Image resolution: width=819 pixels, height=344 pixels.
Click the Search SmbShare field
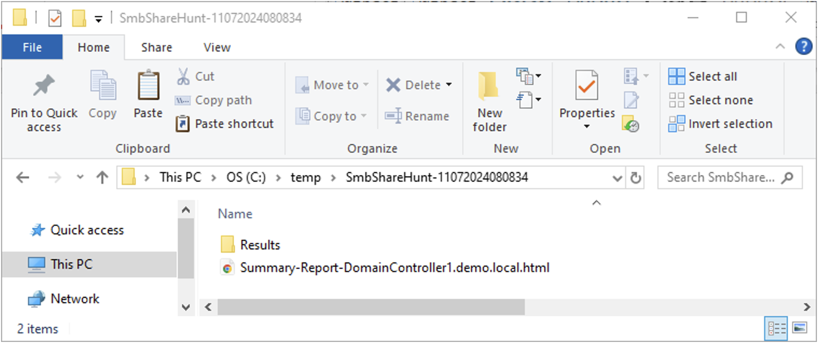tap(730, 178)
